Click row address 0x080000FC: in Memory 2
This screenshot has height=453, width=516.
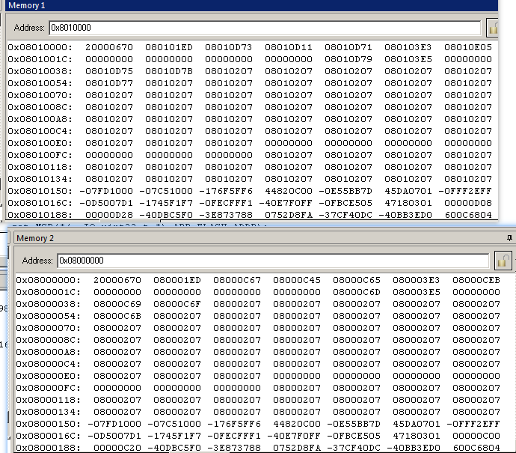click(x=48, y=388)
